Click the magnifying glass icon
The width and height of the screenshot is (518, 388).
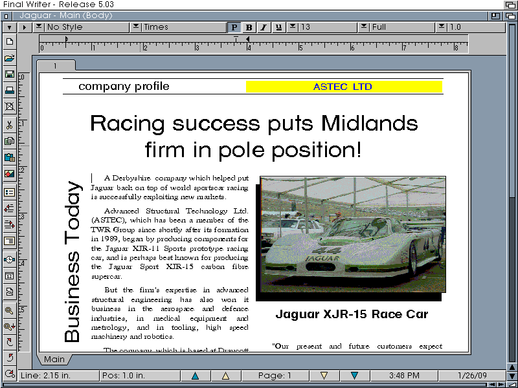point(9,311)
